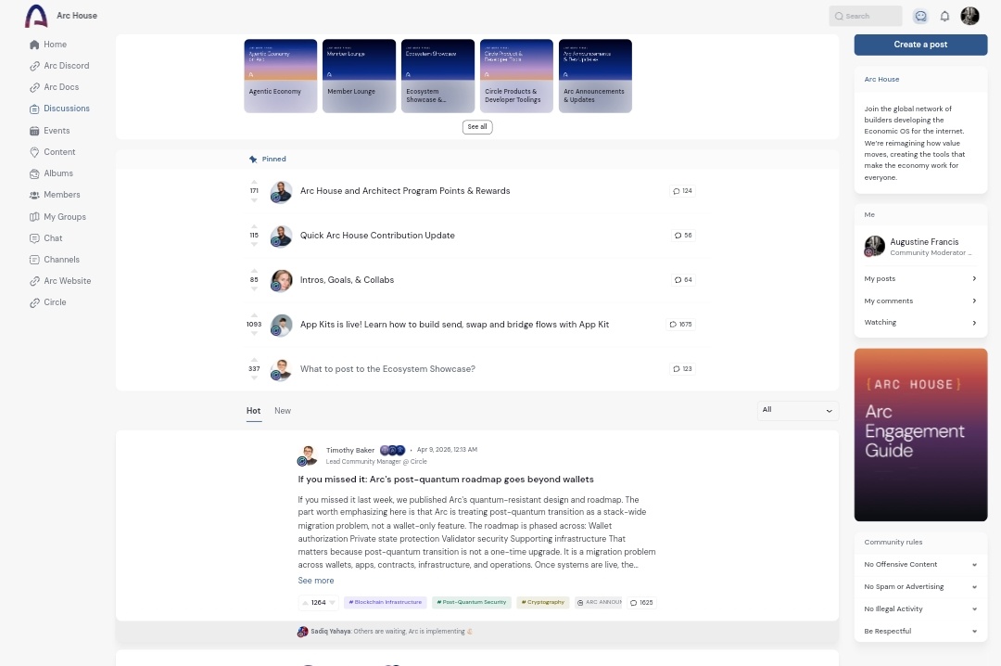This screenshot has height=666, width=1001.
Task: Open My posts chevron
Action: (974, 278)
